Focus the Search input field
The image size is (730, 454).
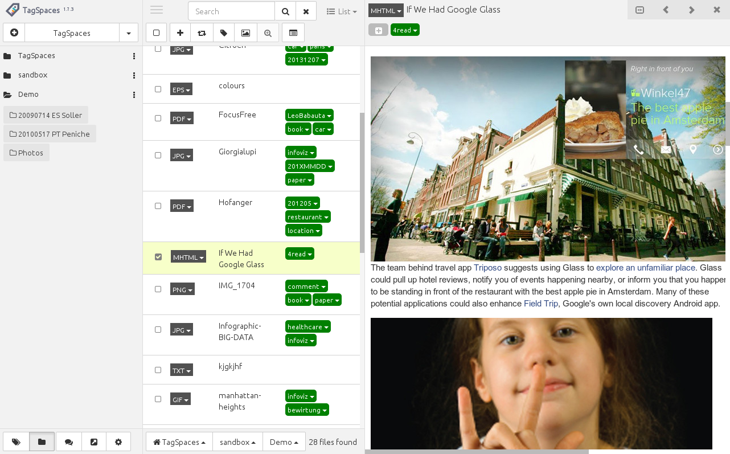(x=231, y=11)
